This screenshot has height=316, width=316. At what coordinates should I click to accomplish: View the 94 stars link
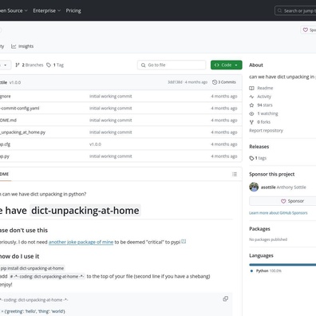point(265,105)
